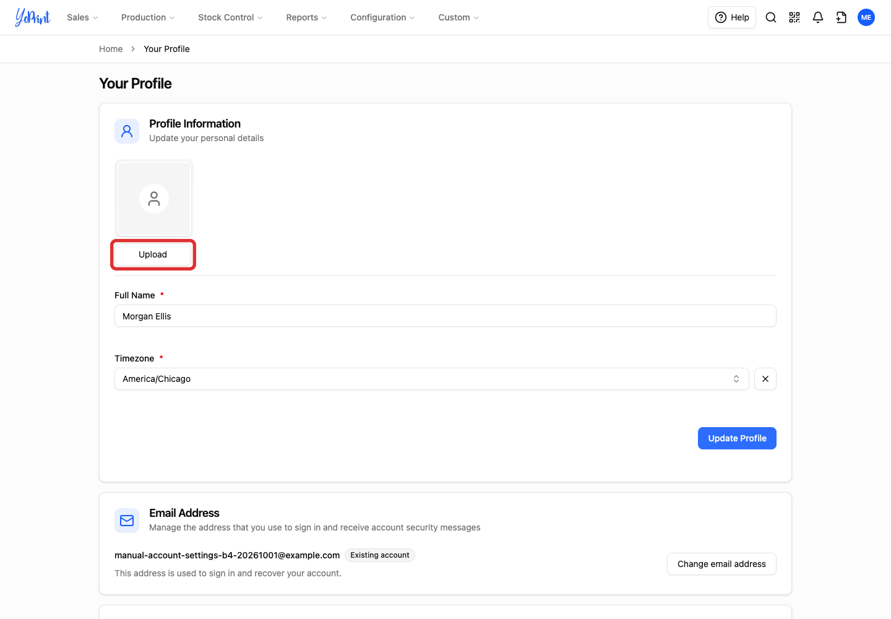Image resolution: width=891 pixels, height=619 pixels.
Task: Expand the Production menu
Action: (148, 17)
